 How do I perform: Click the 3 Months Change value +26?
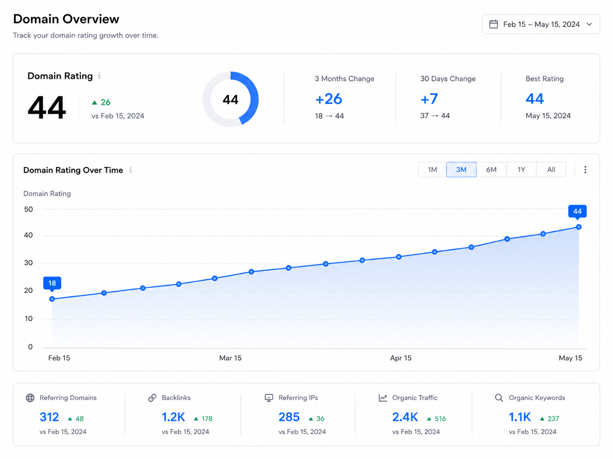coord(329,99)
